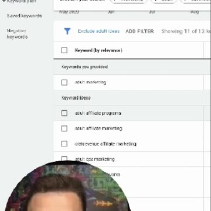Click the May 2020 chart axis label
211x211 pixels.
[x=69, y=12]
